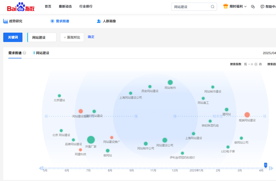Go to 最新动态 in top navigation

pyautogui.click(x=65, y=6)
